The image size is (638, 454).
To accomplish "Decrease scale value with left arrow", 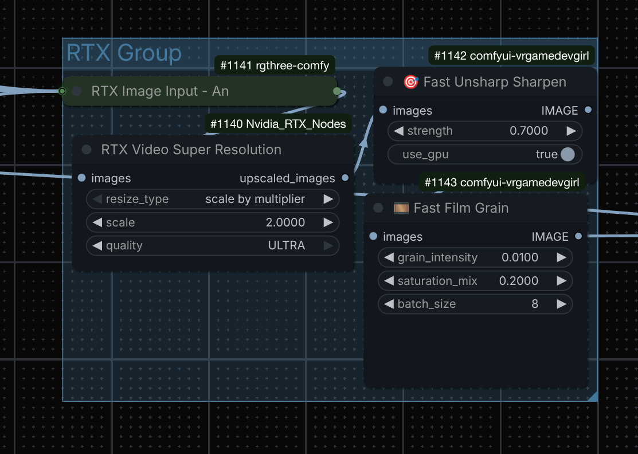I will pos(97,222).
